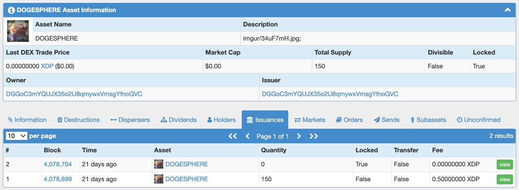Open block 4,078,699 link
Image resolution: width=519 pixels, height=190 pixels.
click(x=58, y=179)
